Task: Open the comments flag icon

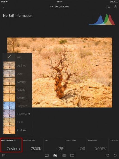Action: click(4, 155)
